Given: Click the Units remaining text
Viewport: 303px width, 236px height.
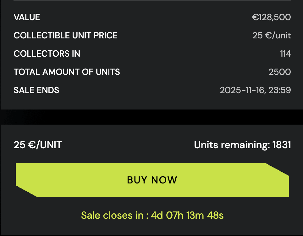Looking at the screenshot, I should (x=232, y=145).
